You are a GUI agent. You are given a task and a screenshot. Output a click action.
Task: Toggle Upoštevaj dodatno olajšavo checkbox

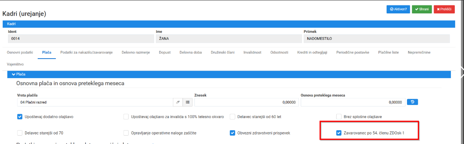20,117
